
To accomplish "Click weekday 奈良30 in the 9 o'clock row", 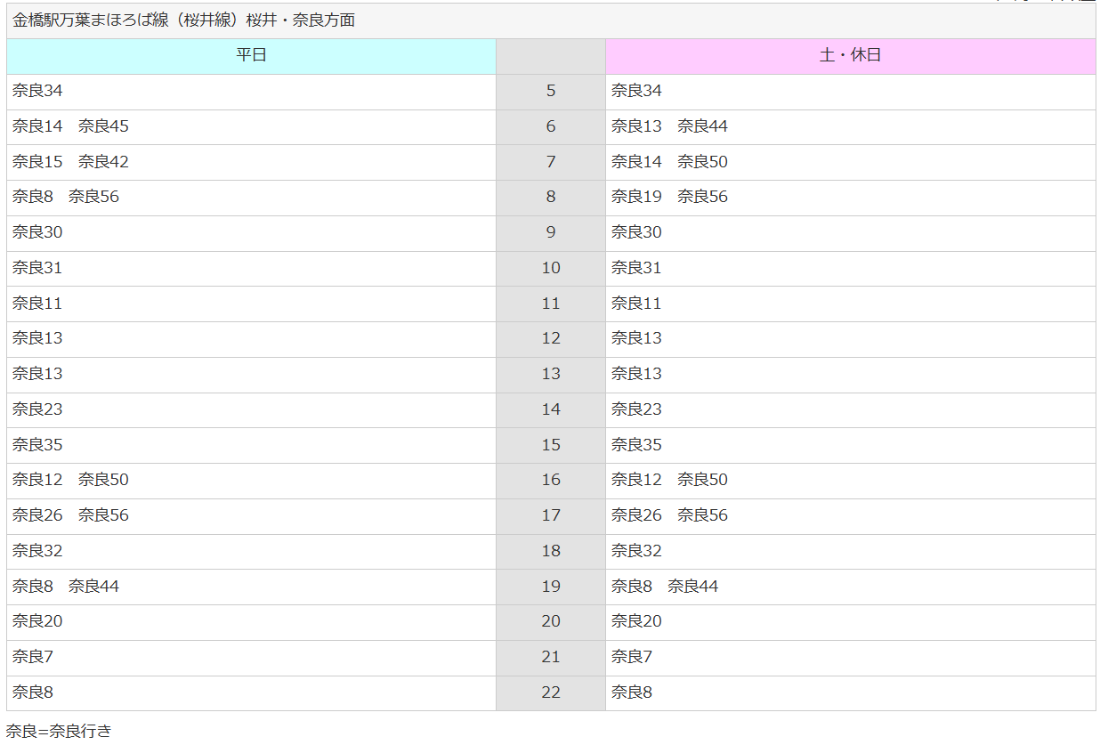I will (37, 232).
